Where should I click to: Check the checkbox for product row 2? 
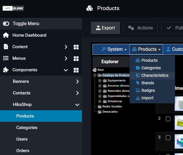[x=168, y=119]
